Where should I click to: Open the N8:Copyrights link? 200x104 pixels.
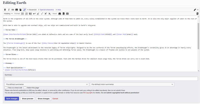[88, 93]
